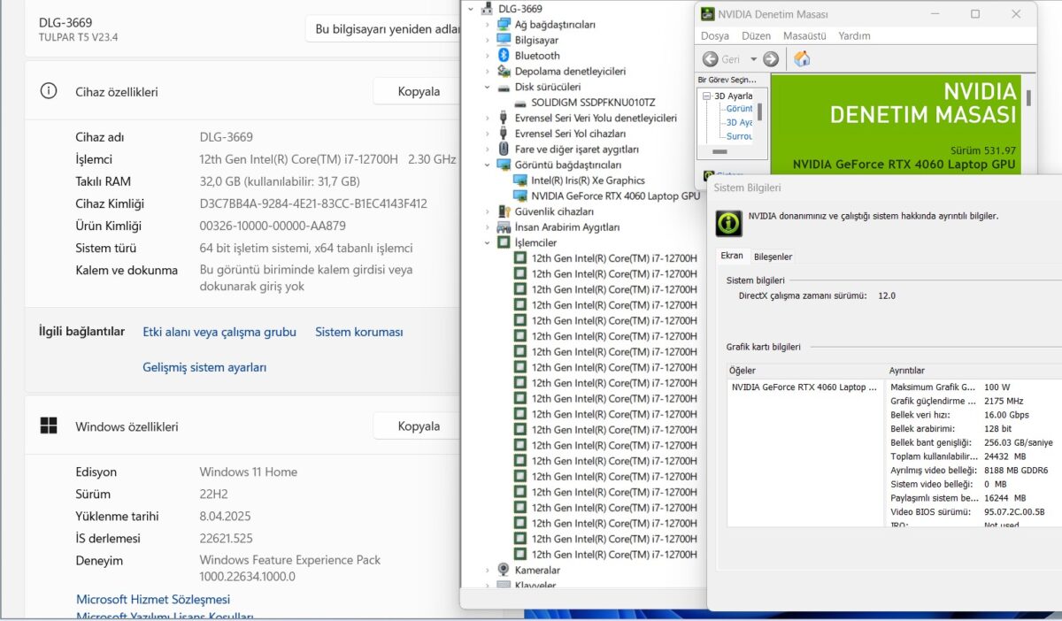The width and height of the screenshot is (1062, 621).
Task: Click the NVIDIA Denetim Masası title bar icon
Action: [x=707, y=14]
